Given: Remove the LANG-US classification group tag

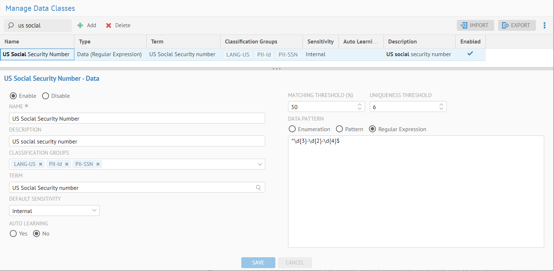Looking at the screenshot, I should click(x=41, y=164).
